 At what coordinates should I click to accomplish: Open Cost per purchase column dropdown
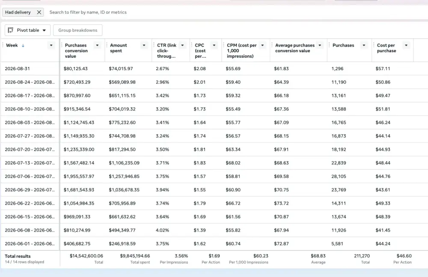click(x=406, y=45)
